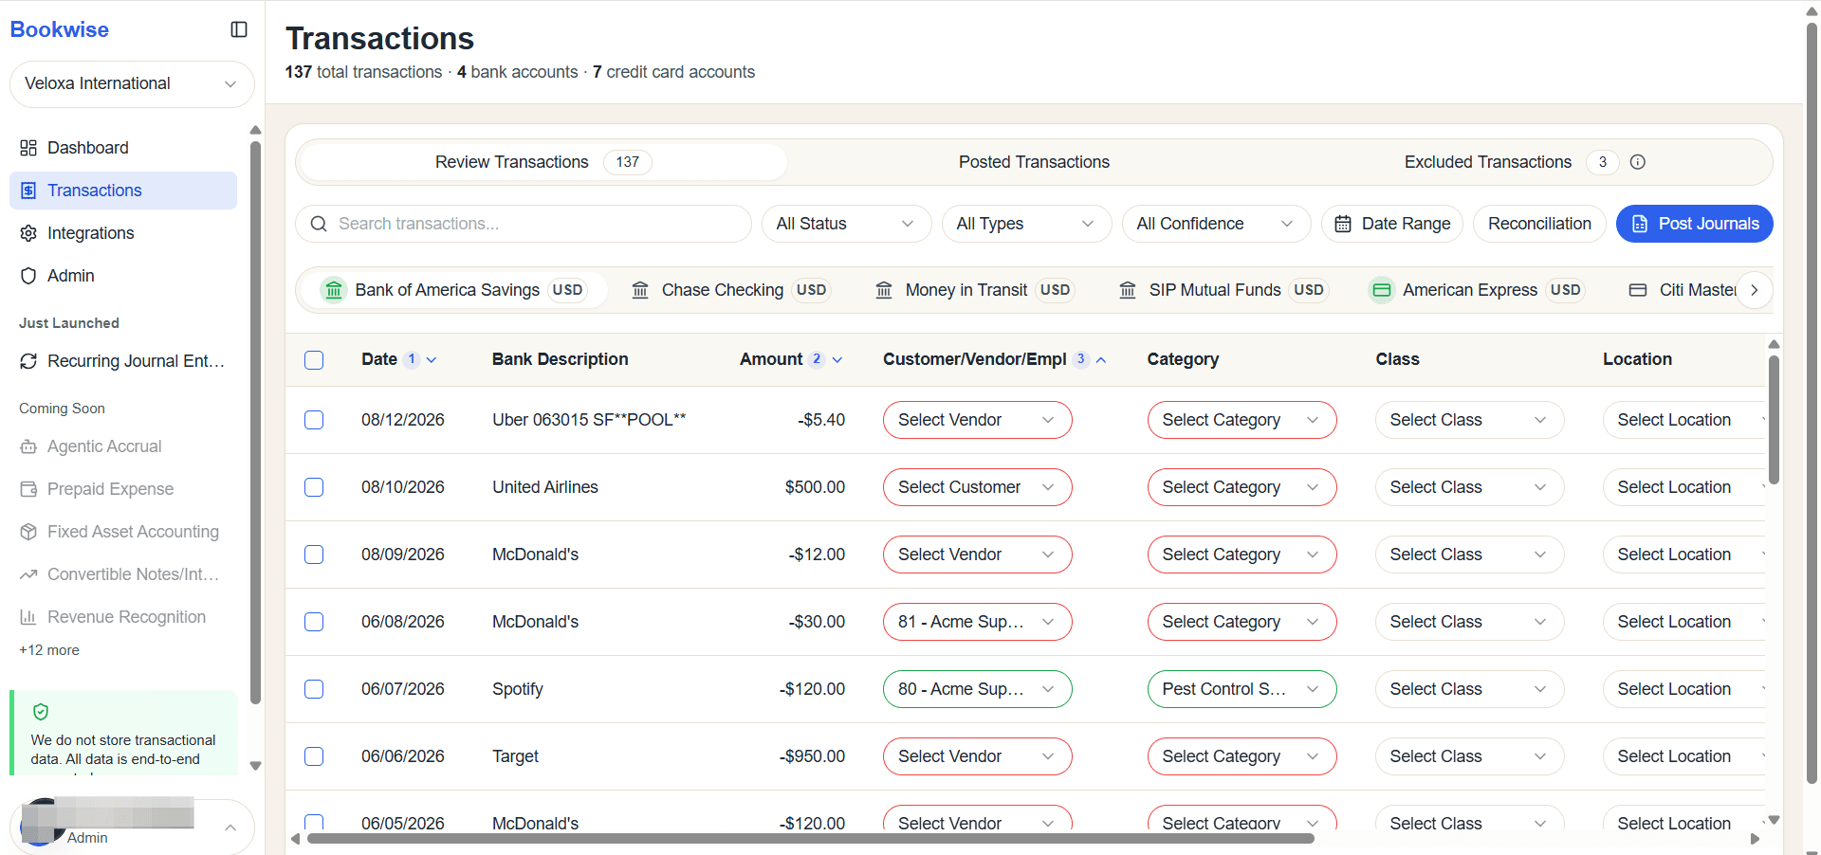This screenshot has width=1821, height=855.
Task: Click the secure data shield icon
Action: pyautogui.click(x=41, y=712)
